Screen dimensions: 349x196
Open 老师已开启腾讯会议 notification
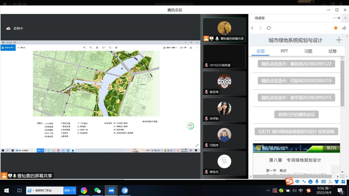(296, 114)
